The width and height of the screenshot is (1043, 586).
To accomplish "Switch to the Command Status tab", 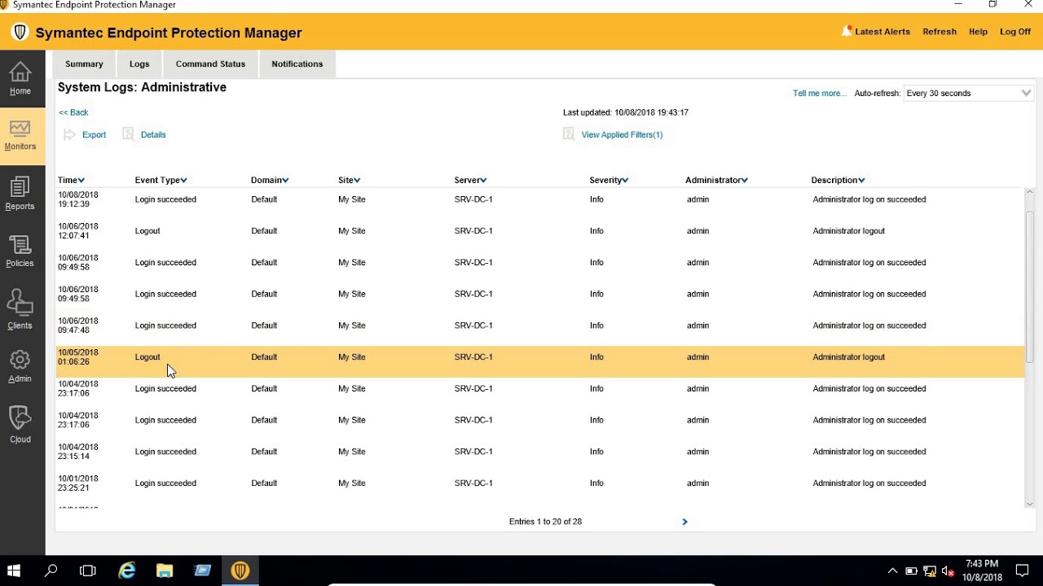I will tap(210, 63).
